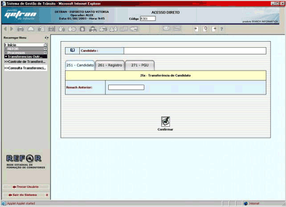Click the applet icon in the status bar
Screen dimensions: 286x207
click(x=4, y=204)
